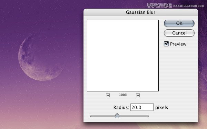Click the white blur preview area

coord(123,56)
